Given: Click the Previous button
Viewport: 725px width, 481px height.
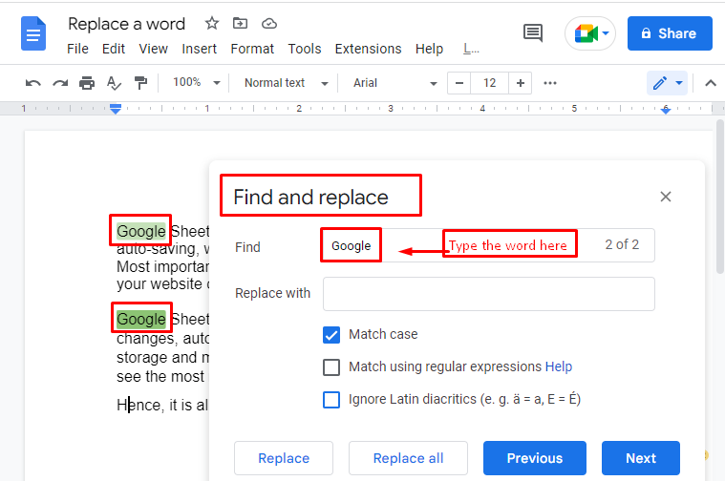Looking at the screenshot, I should tap(535, 458).
